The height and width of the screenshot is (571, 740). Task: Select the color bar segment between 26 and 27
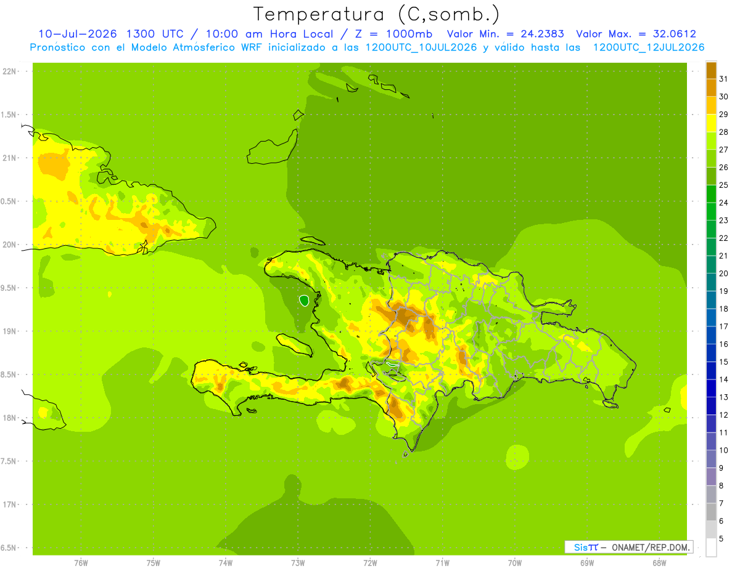(711, 158)
